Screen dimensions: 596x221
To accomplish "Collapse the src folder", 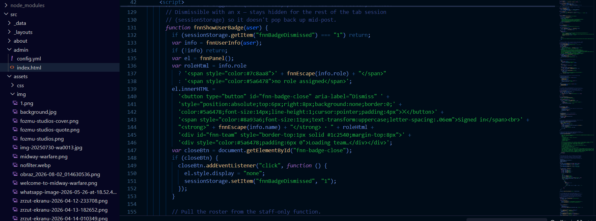I will (x=6, y=14).
